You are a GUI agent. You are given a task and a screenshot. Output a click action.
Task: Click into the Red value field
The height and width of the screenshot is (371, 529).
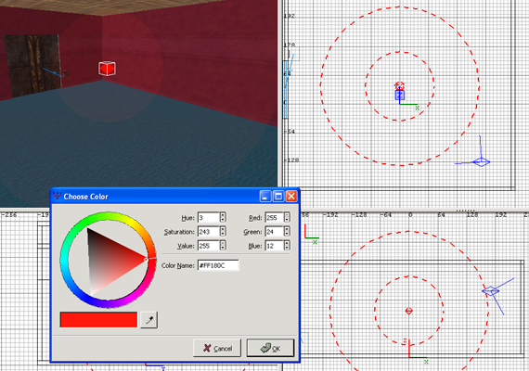274,218
